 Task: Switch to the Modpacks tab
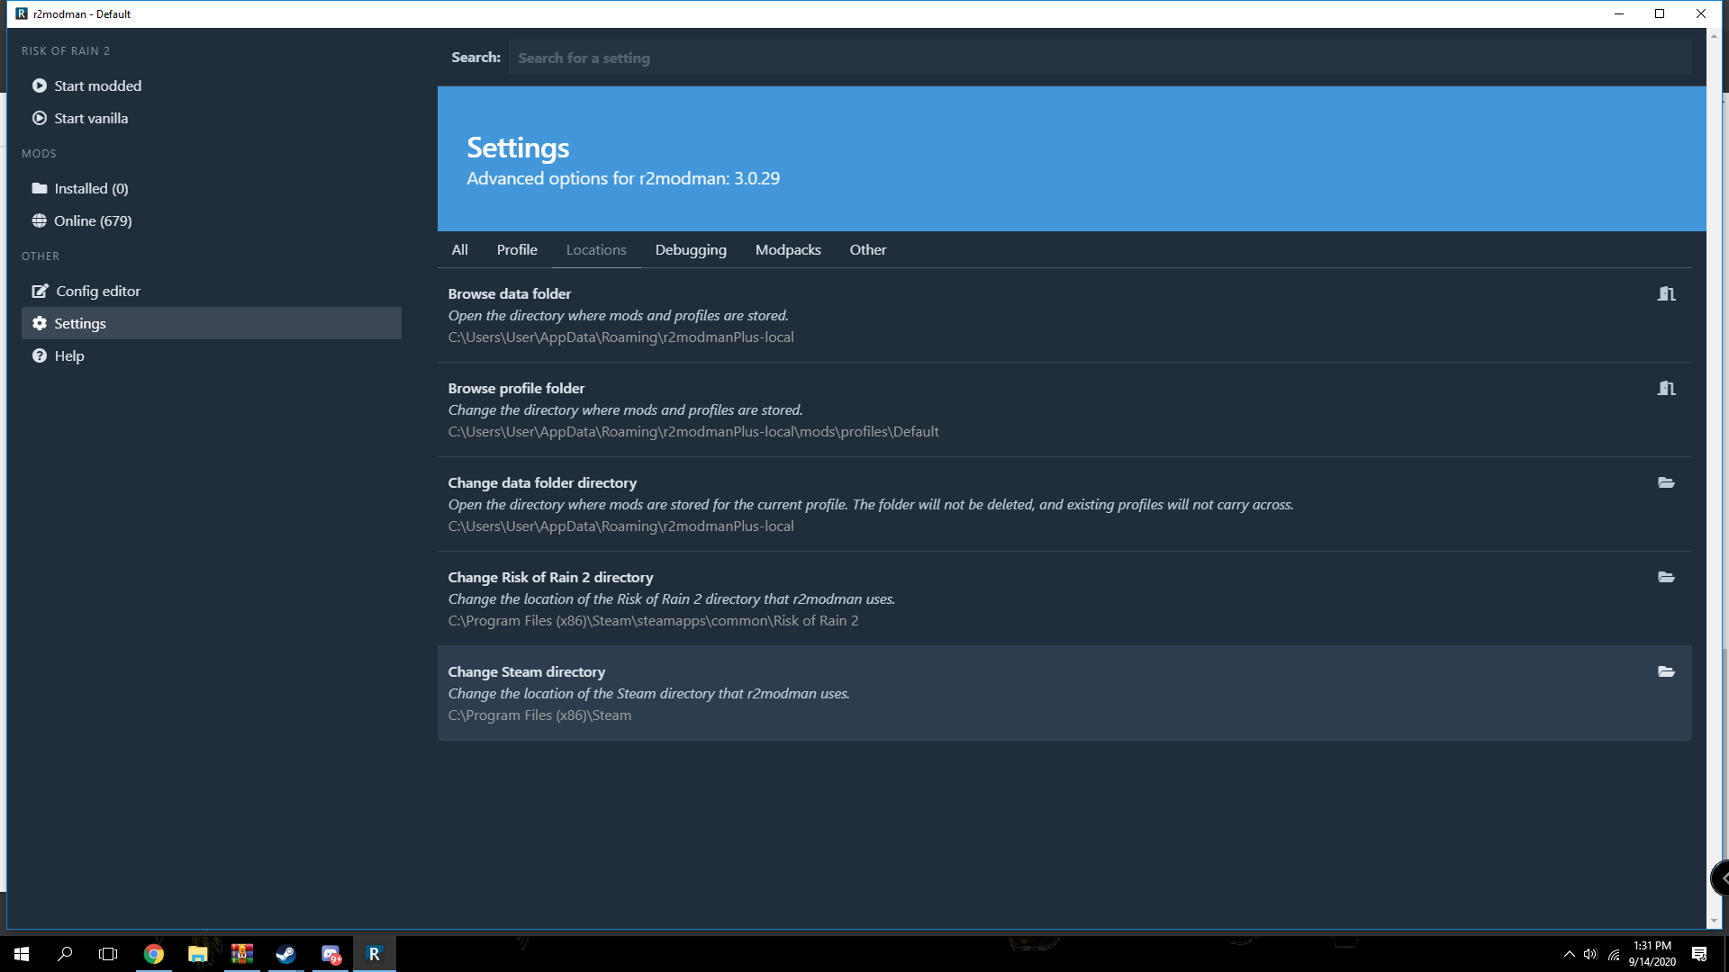788,249
